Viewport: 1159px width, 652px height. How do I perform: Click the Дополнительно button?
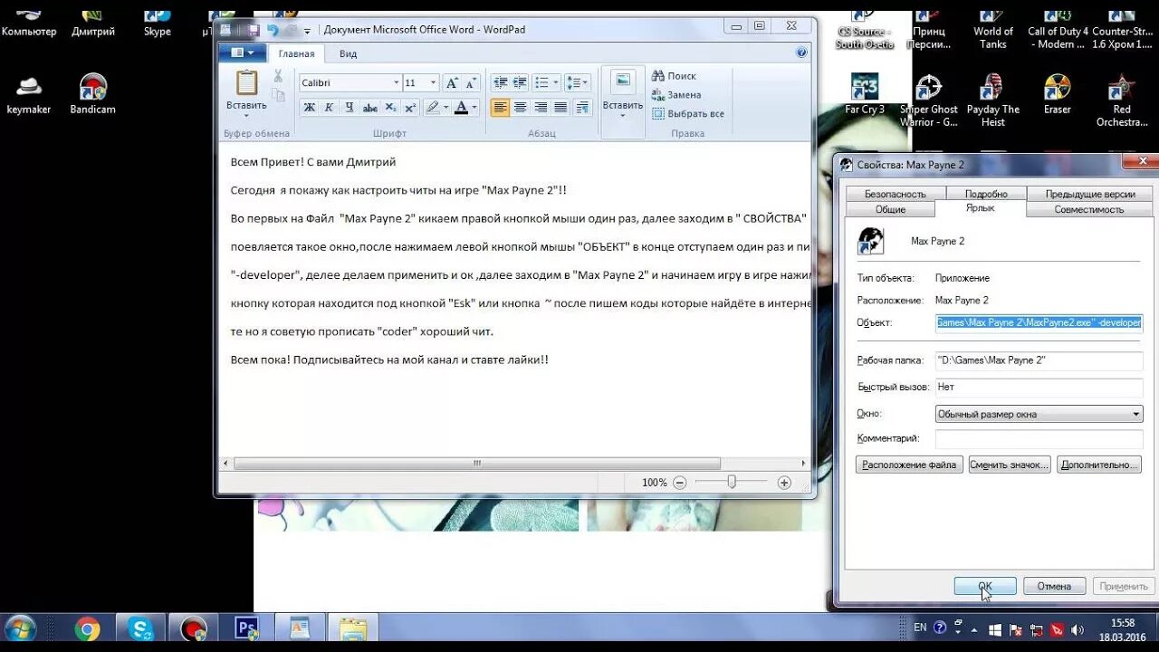(1099, 465)
